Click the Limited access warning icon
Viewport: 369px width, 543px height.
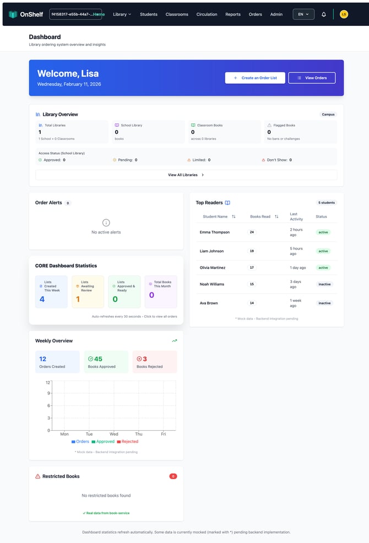[x=189, y=160]
